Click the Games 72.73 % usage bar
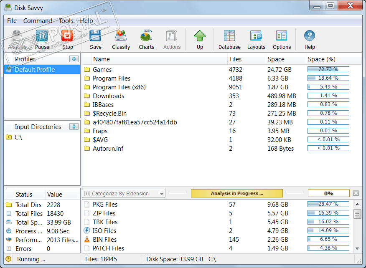The image size is (366, 268). click(x=328, y=69)
